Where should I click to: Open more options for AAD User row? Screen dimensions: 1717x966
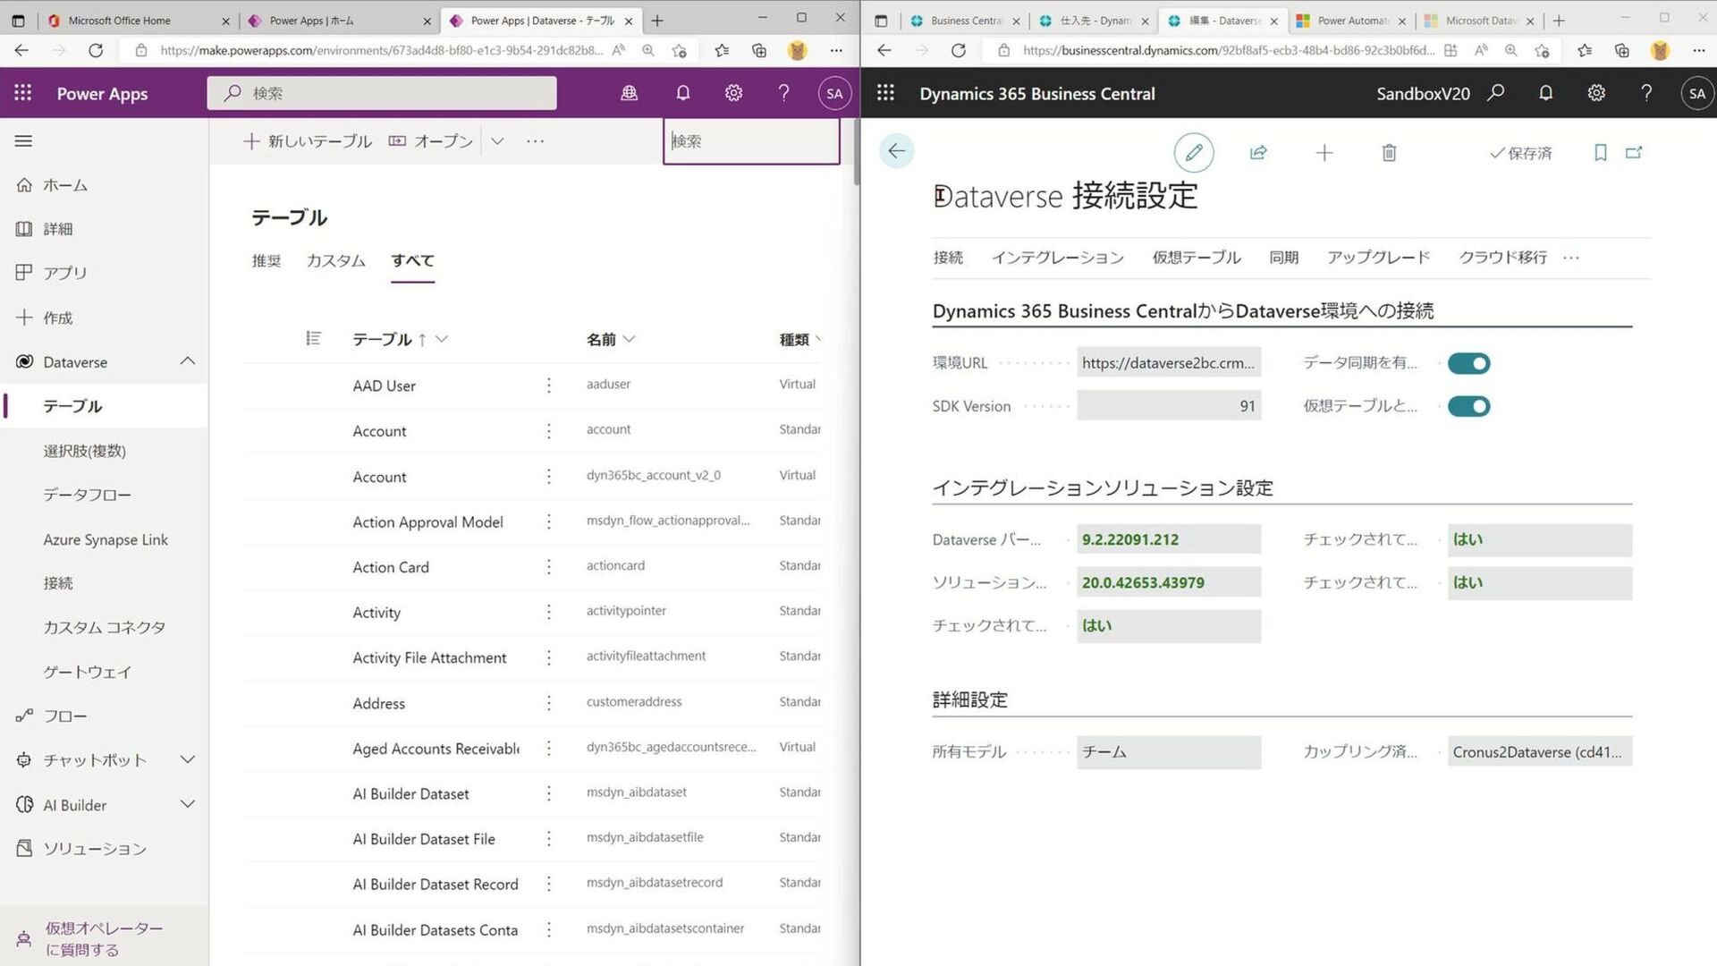tap(548, 386)
